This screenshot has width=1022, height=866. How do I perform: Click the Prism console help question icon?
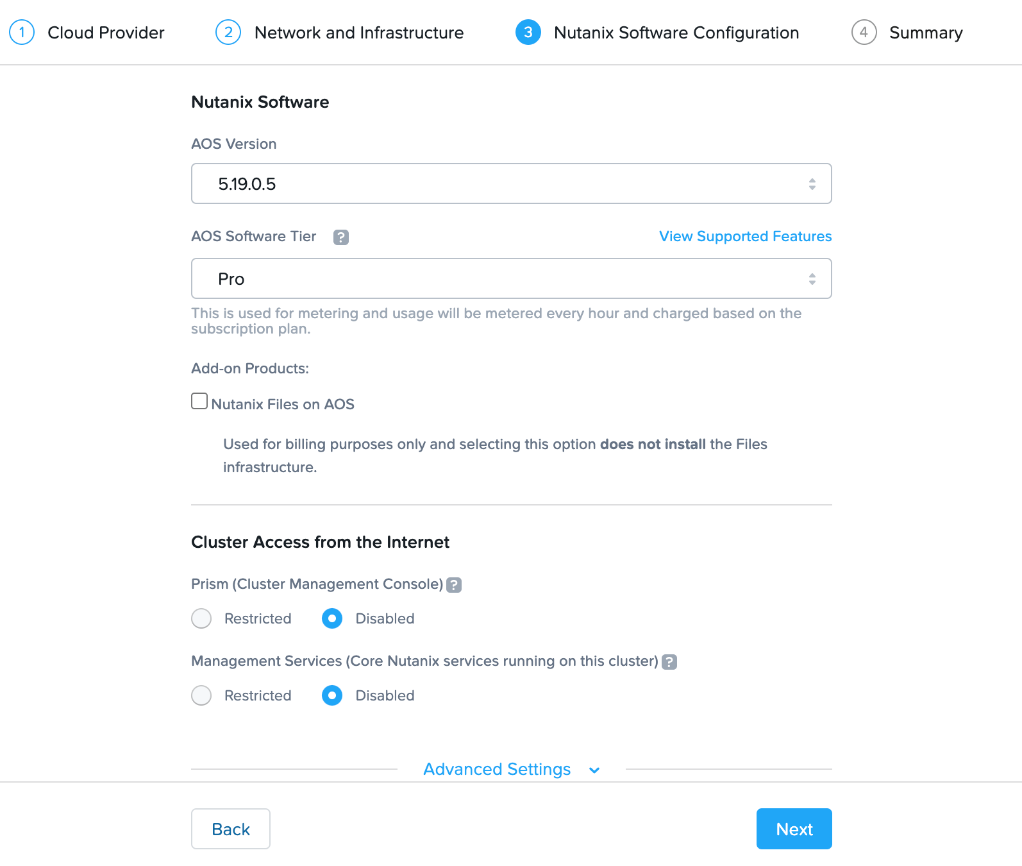coord(454,585)
